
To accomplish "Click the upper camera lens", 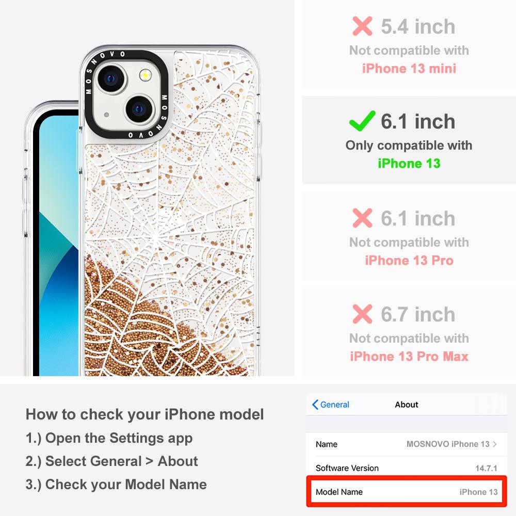I will (x=111, y=79).
